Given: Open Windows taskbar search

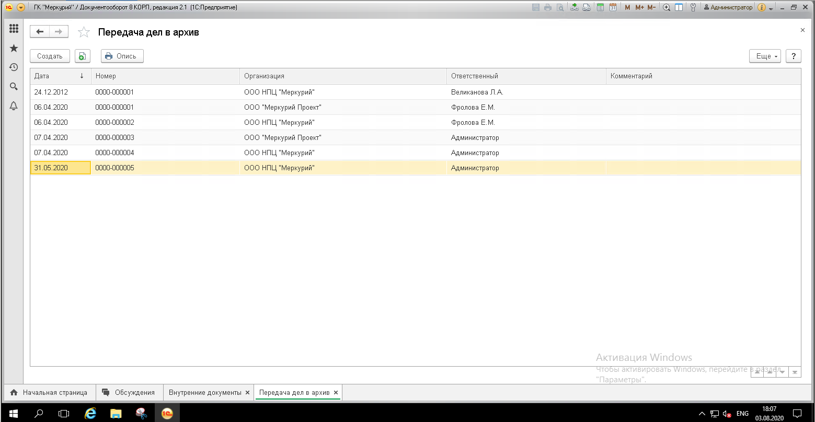Looking at the screenshot, I should (38, 413).
